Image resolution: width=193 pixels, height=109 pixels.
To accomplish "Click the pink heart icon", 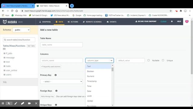I will click(x=187, y=21).
